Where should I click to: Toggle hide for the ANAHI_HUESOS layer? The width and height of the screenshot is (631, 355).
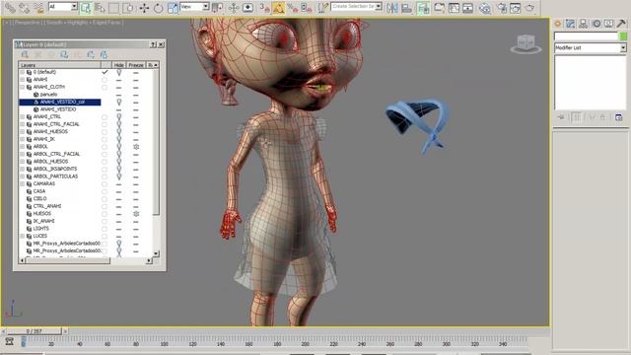click(119, 131)
